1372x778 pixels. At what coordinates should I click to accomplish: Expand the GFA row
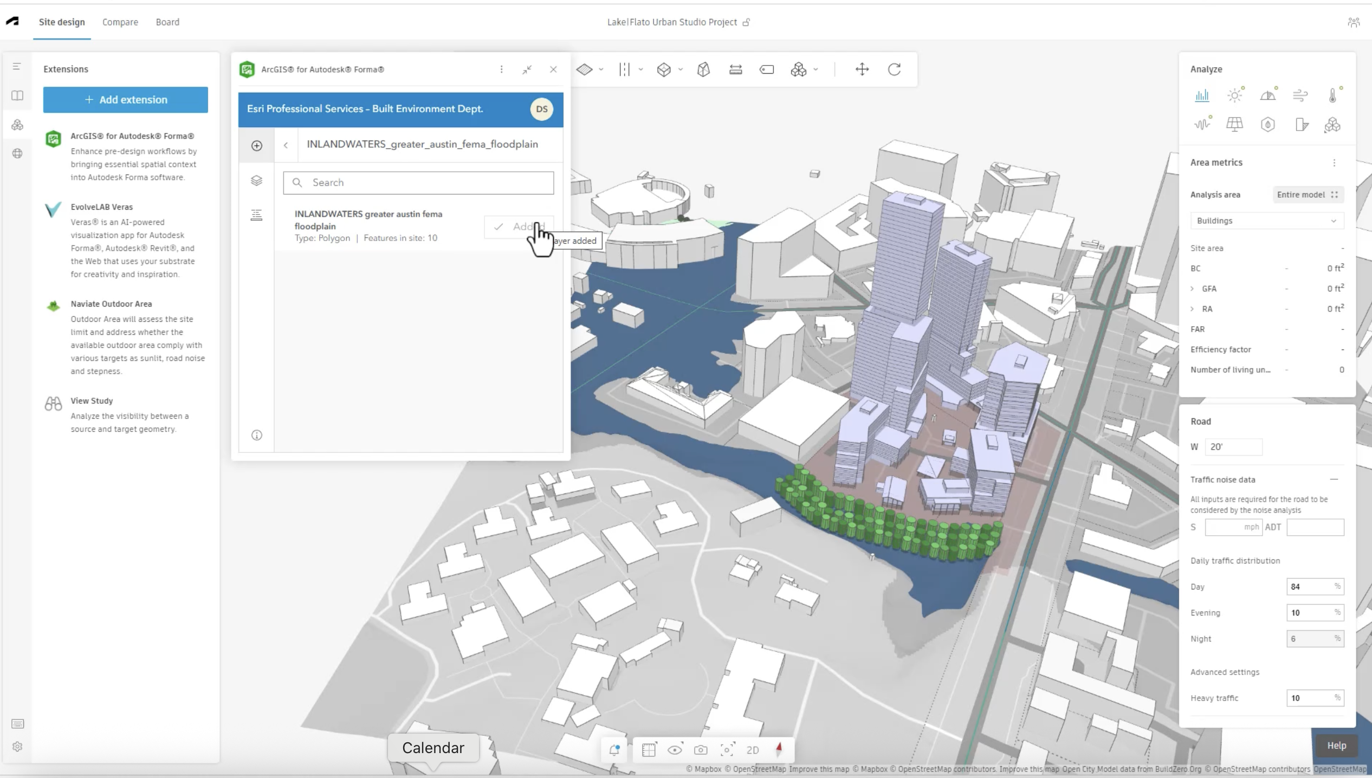(1192, 289)
